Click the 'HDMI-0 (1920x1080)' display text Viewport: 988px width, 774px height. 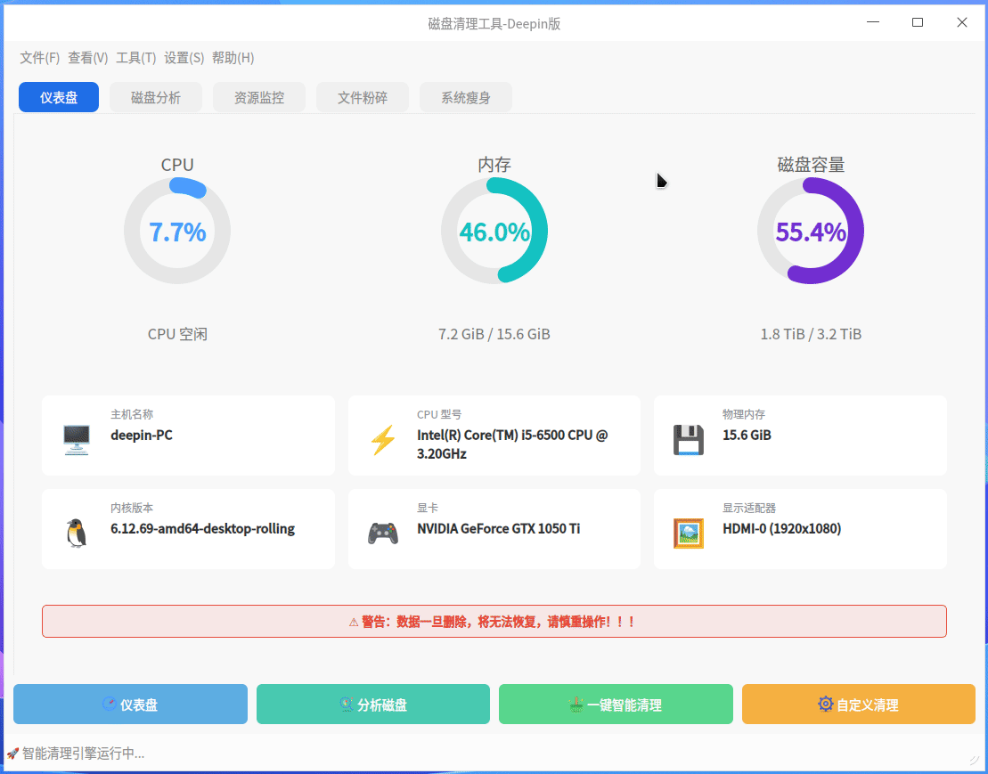click(782, 528)
